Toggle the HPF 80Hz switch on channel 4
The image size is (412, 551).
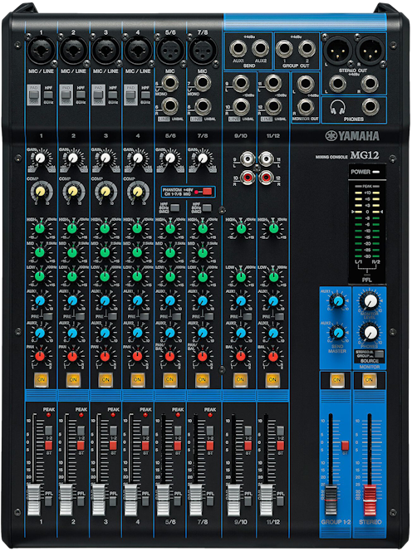click(x=145, y=95)
